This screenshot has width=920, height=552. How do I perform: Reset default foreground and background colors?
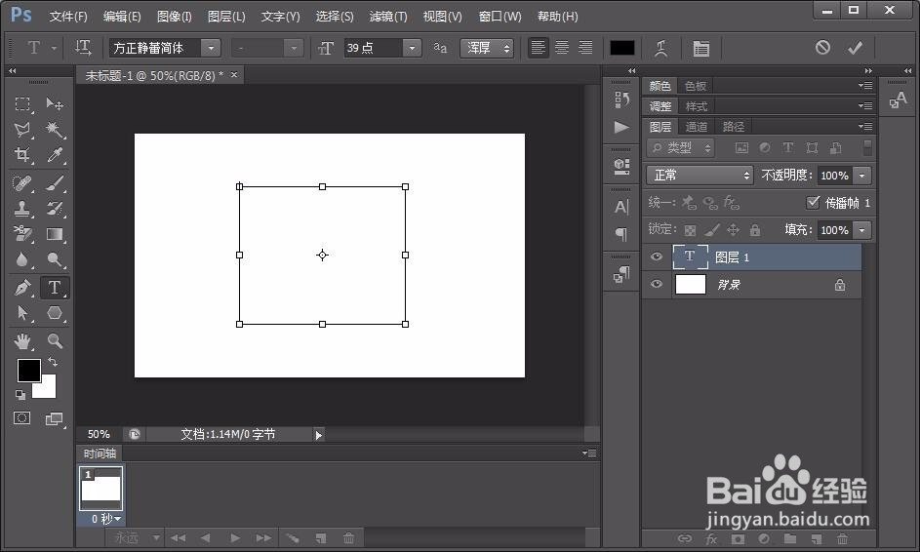(x=20, y=394)
